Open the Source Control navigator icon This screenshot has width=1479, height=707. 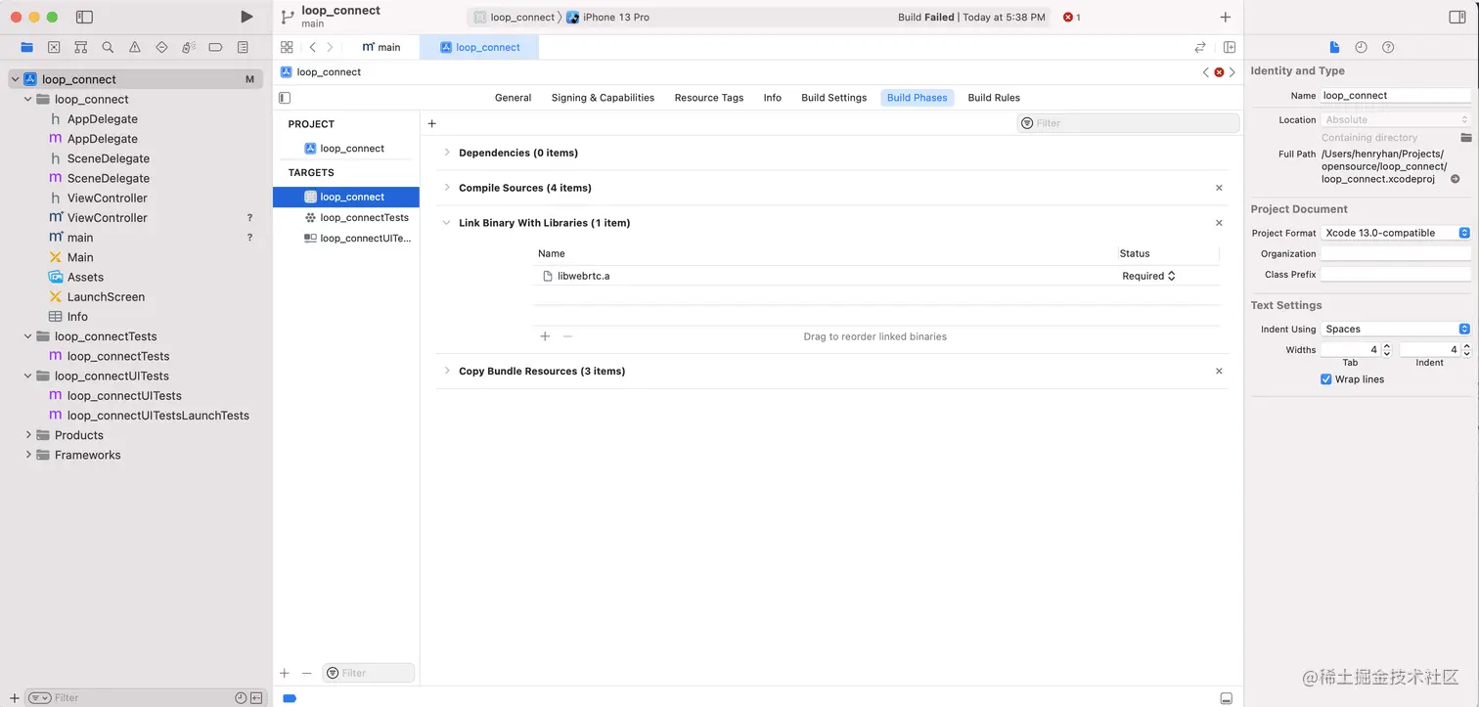point(54,47)
